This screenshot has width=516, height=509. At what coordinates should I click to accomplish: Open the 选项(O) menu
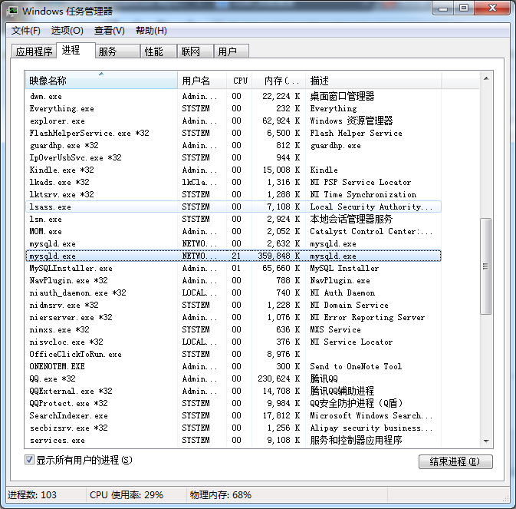tap(67, 31)
